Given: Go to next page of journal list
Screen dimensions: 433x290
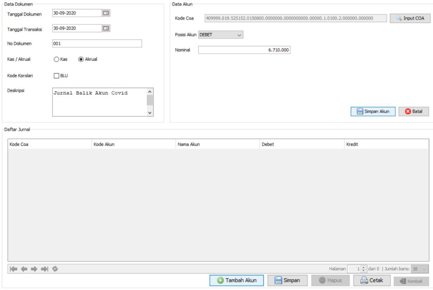Looking at the screenshot, I should [x=34, y=269].
